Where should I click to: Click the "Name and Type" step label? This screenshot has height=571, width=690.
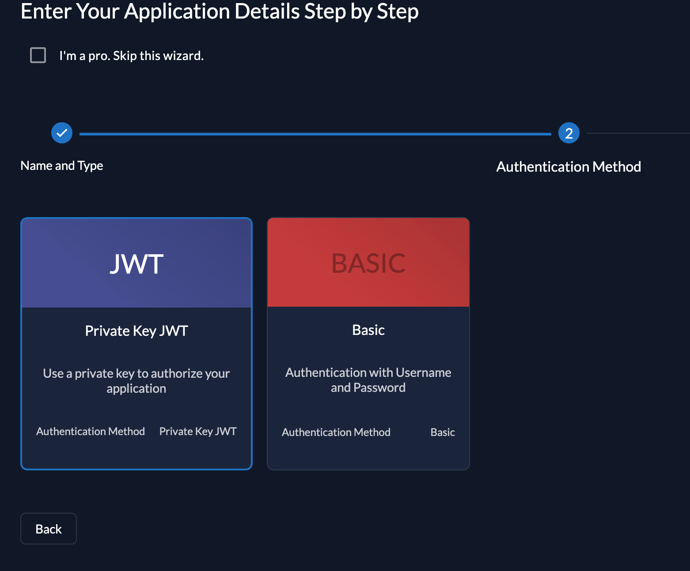[x=61, y=165]
